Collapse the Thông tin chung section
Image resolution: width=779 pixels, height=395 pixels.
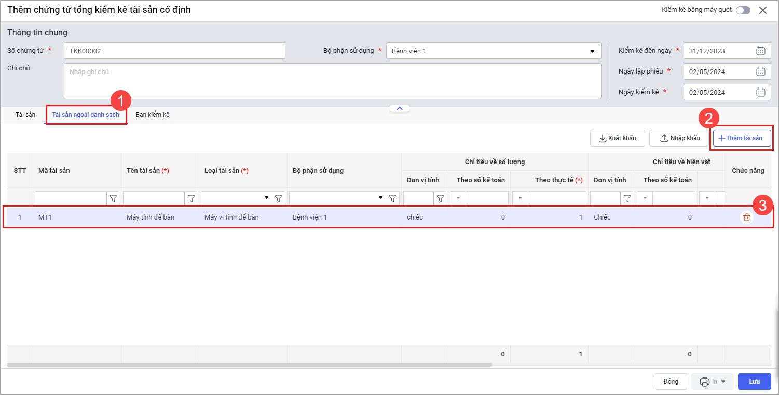tap(399, 108)
